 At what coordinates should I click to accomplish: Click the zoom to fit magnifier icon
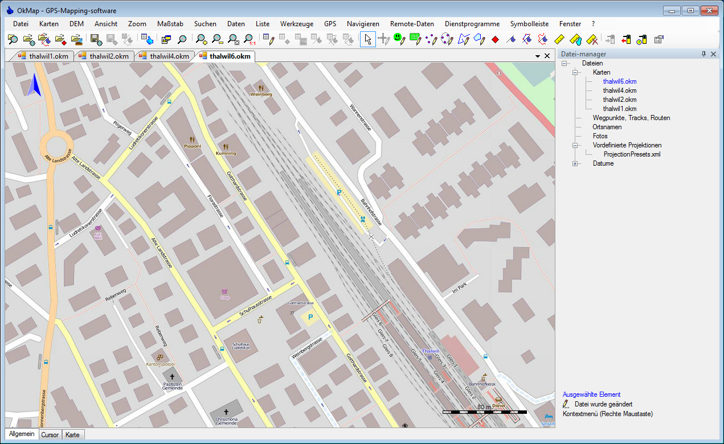coord(234,39)
